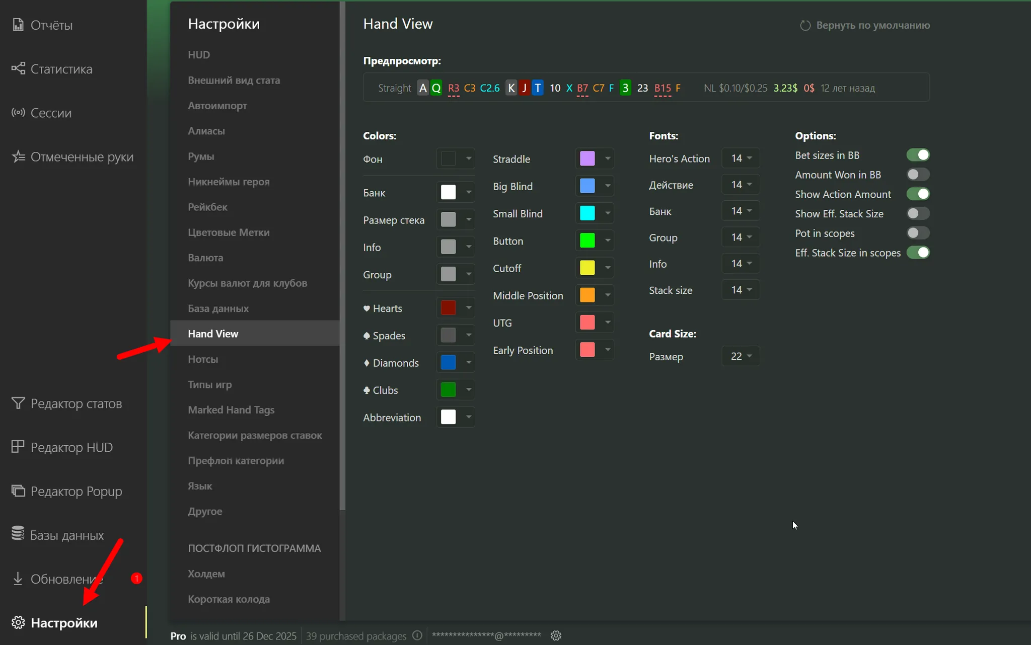Click info icon next to purchased packages

pos(417,635)
